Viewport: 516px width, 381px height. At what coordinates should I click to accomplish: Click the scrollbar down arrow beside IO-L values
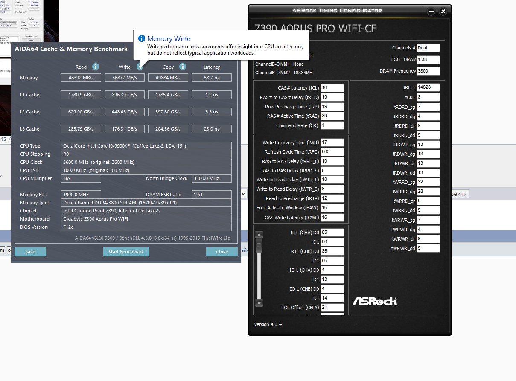tap(259, 303)
